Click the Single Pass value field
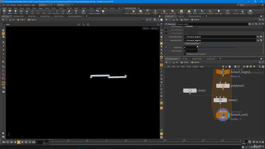The image size is (265, 149). 190,48
